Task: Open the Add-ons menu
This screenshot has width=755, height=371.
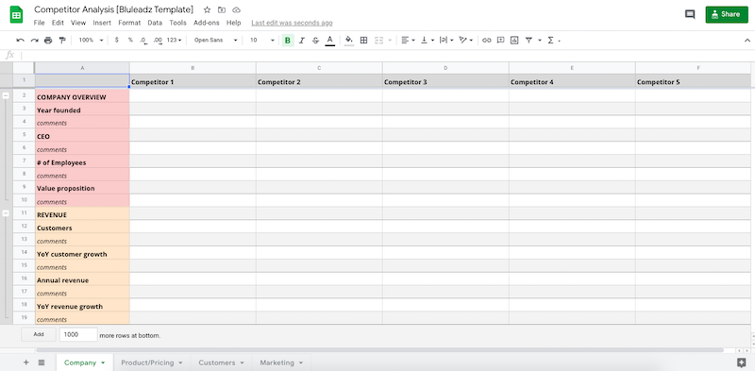Action: tap(206, 23)
